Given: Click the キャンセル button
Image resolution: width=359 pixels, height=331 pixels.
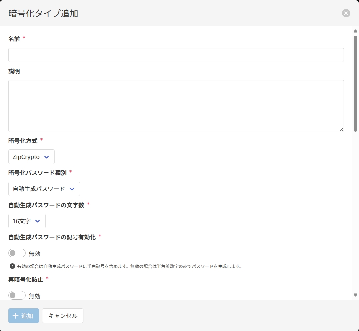Looking at the screenshot, I should (x=63, y=316).
